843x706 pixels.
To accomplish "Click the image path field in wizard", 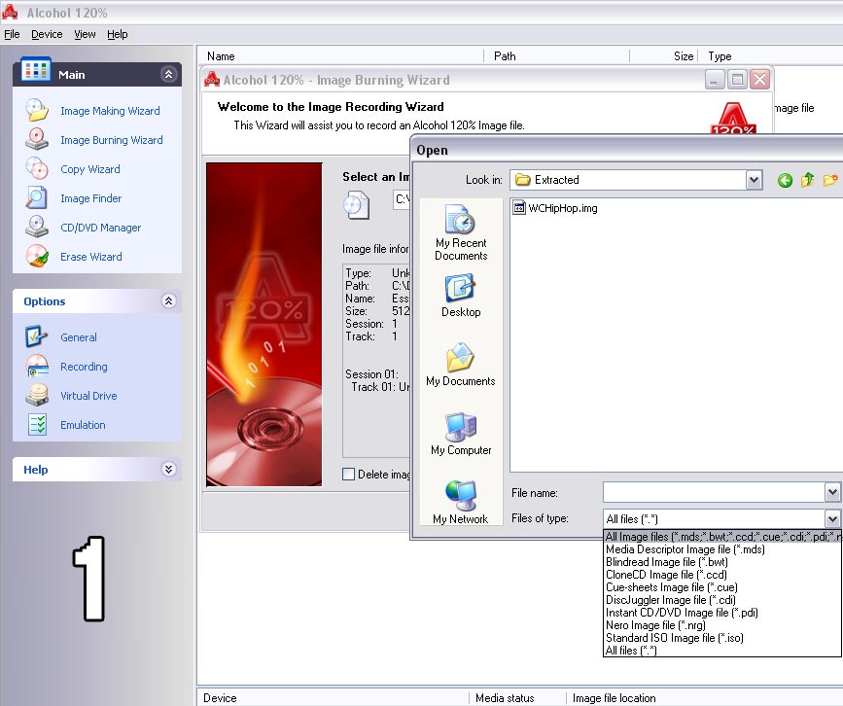I will tap(402, 199).
